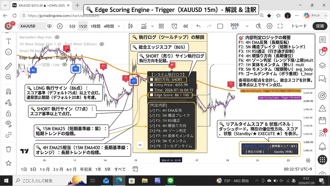330x186 pixels.
Task: Expand the 2025 layout dropdown chevron
Action: coord(247,26)
